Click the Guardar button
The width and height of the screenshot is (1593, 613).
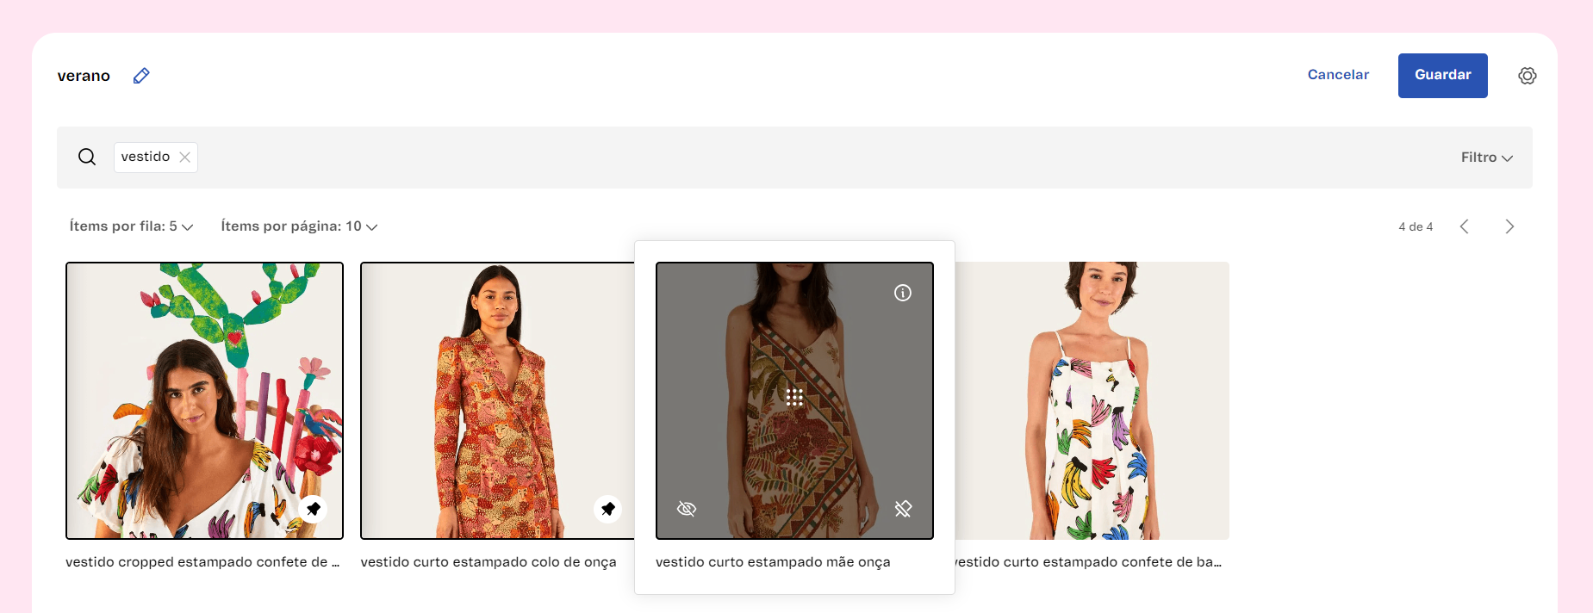pos(1442,75)
